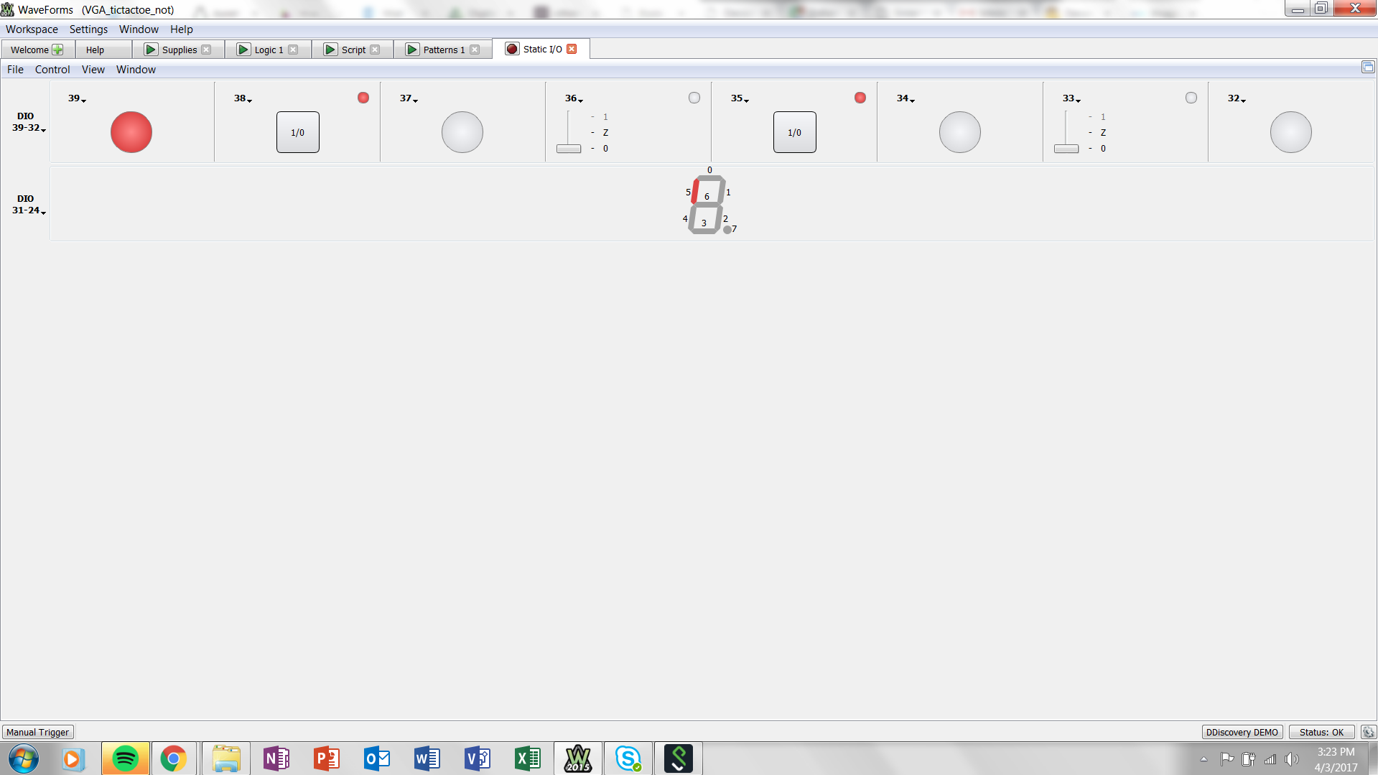
Task: Click the DDiscovery DEMO button
Action: [x=1242, y=732]
